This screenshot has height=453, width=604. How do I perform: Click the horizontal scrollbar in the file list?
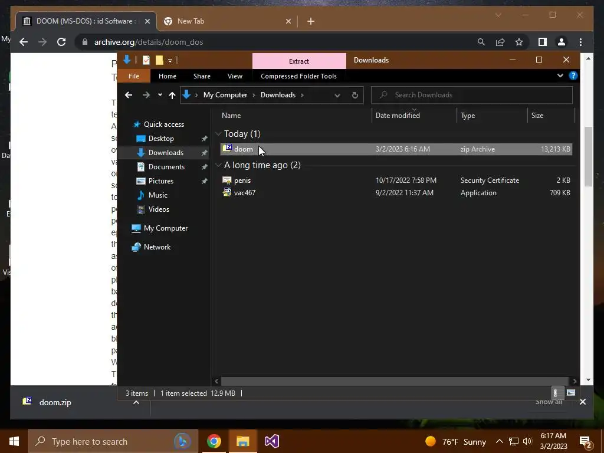click(395, 381)
